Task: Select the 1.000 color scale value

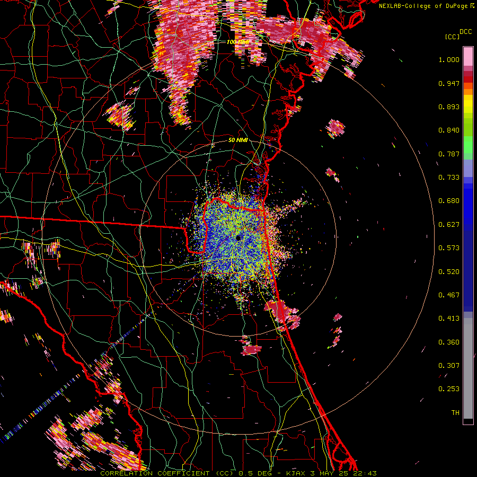Action: tap(449, 59)
